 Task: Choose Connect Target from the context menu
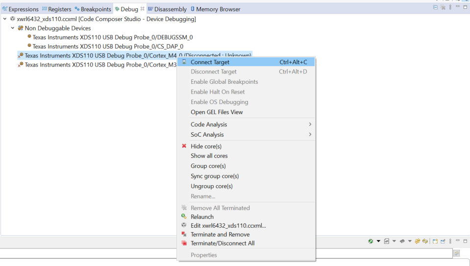click(x=210, y=62)
